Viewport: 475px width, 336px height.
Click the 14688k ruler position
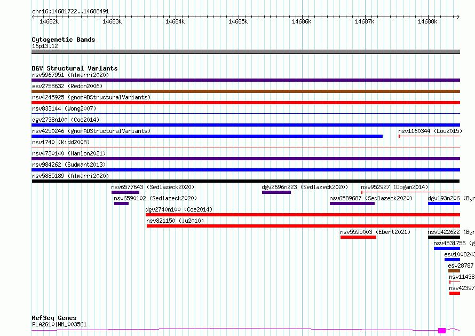coord(427,21)
